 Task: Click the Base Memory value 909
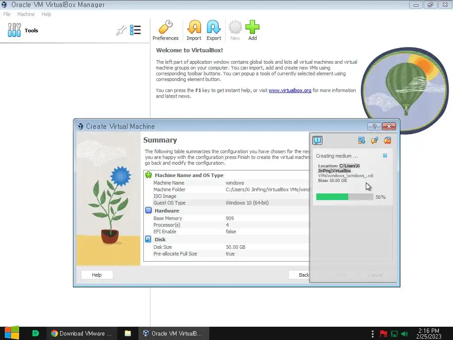(230, 218)
